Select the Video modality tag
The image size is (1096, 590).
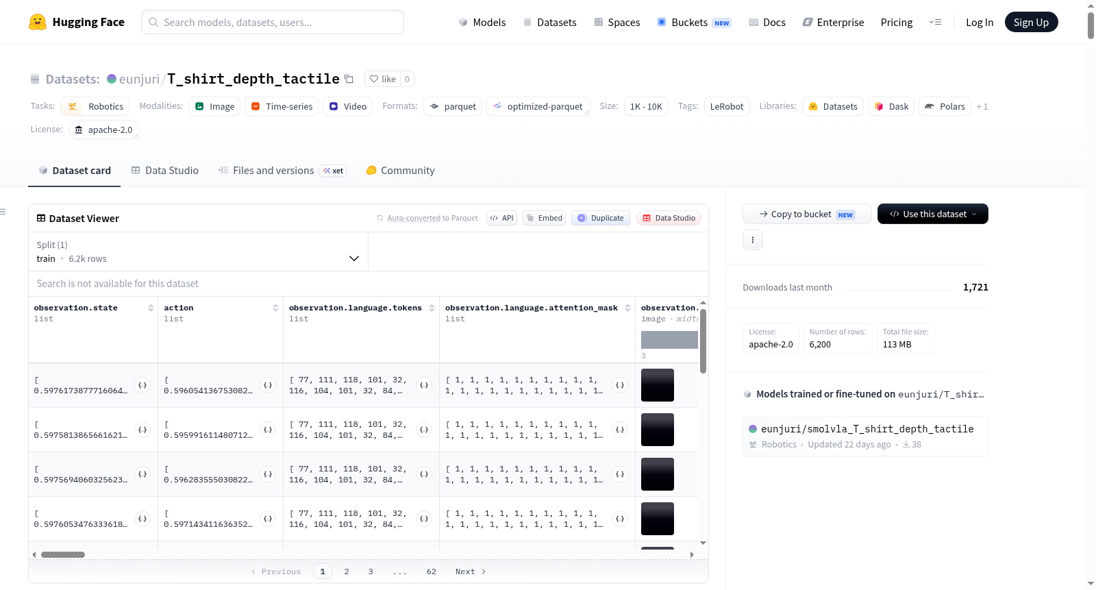pyautogui.click(x=347, y=106)
